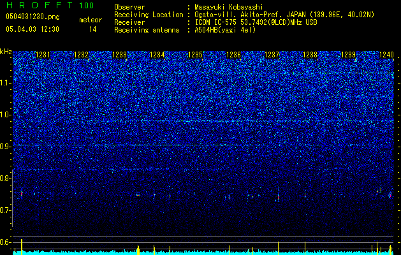The image size is (401, 255).
Task: Click the 1238 time marker
Action: point(310,55)
